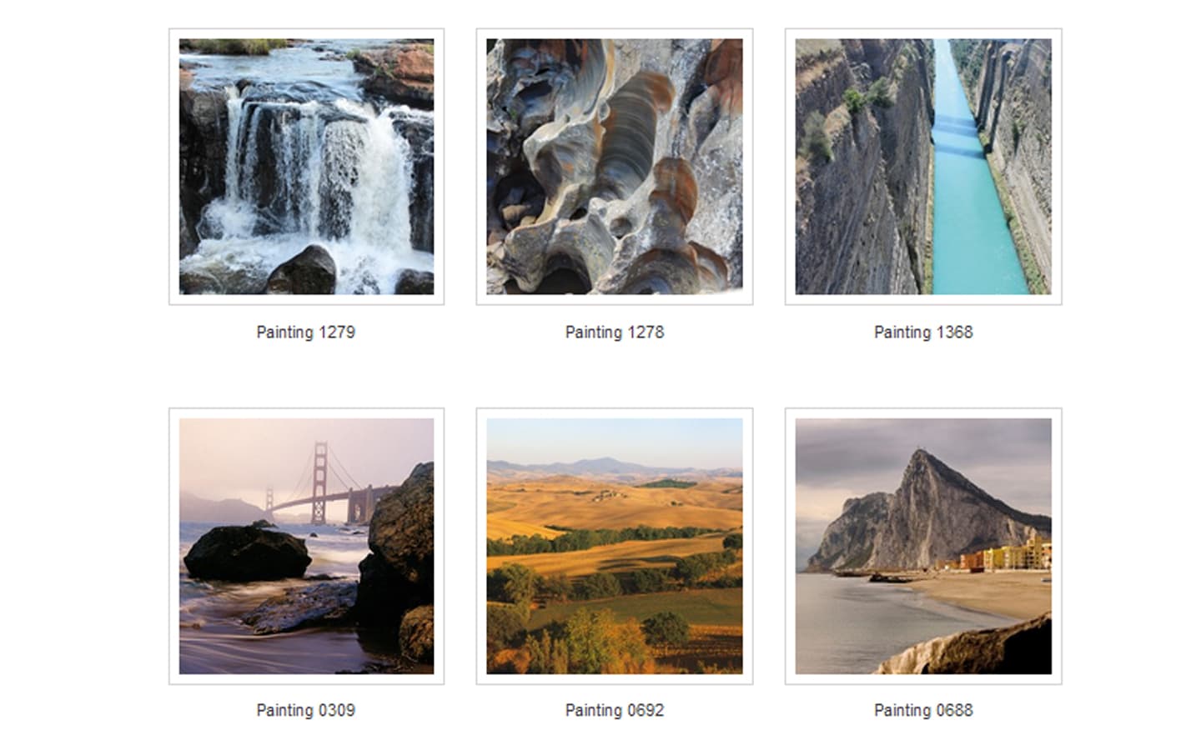This screenshot has width=1201, height=750.
Task: Open the Painting 1368 caption link
Action: (923, 332)
